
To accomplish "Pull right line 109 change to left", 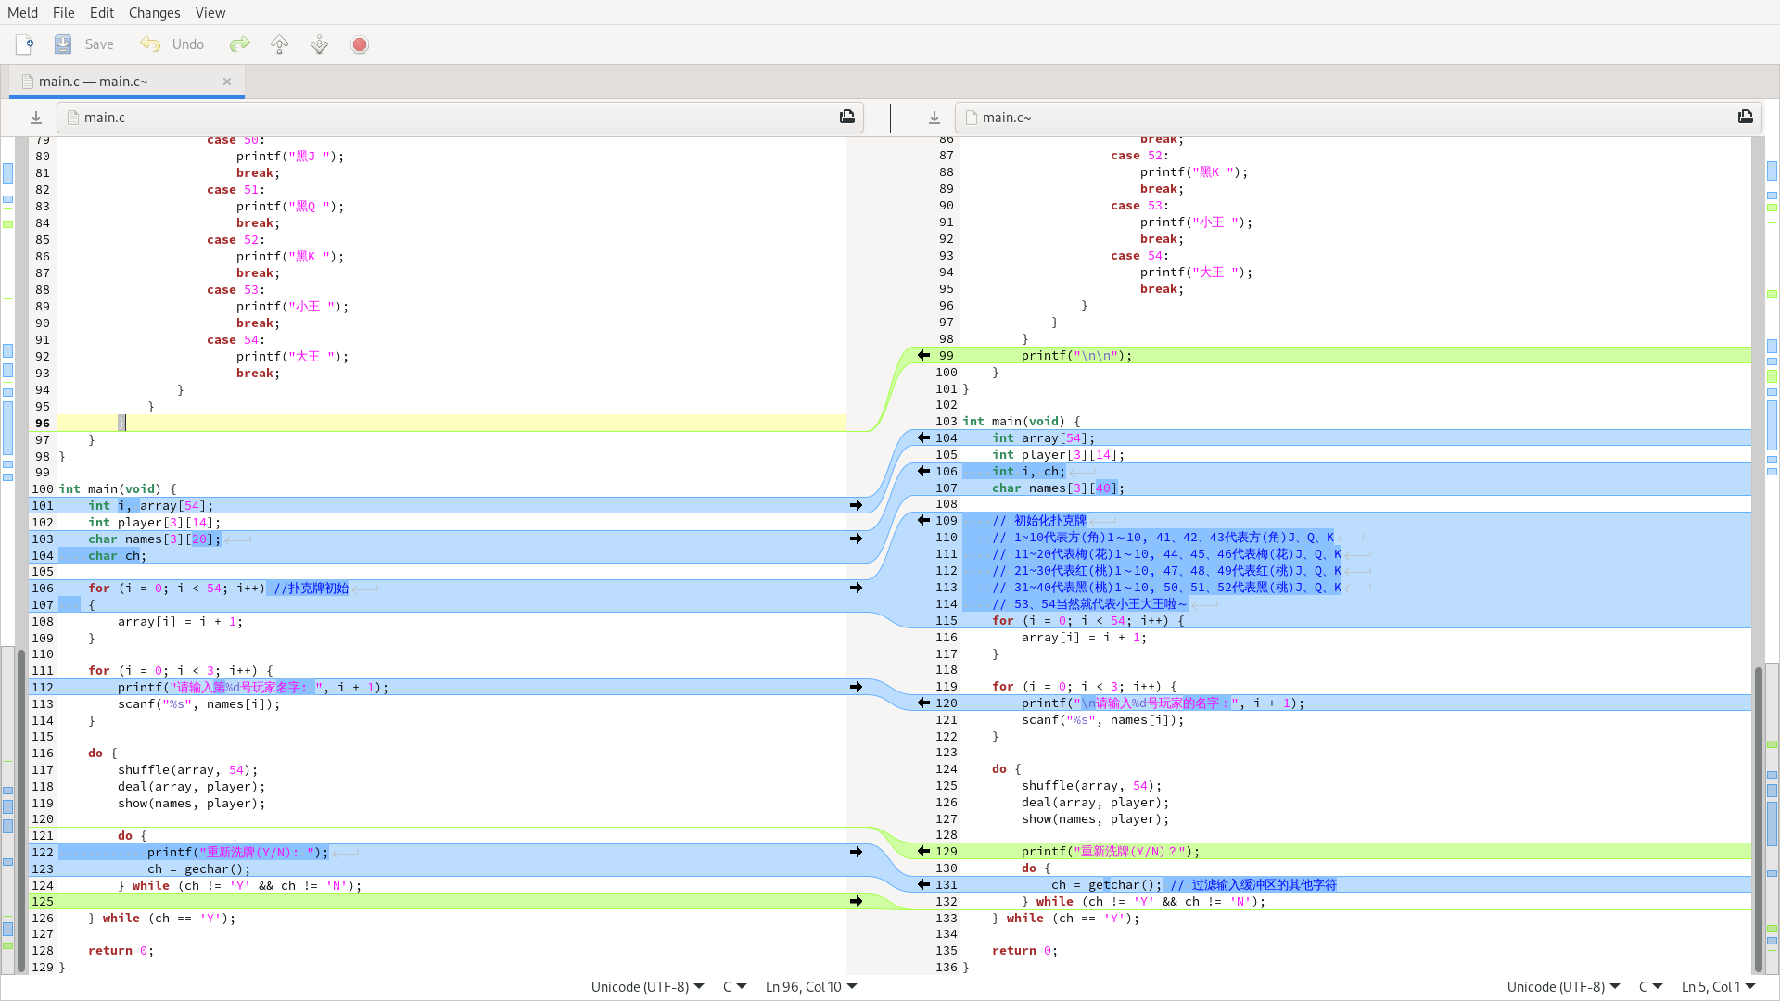I will [x=923, y=520].
